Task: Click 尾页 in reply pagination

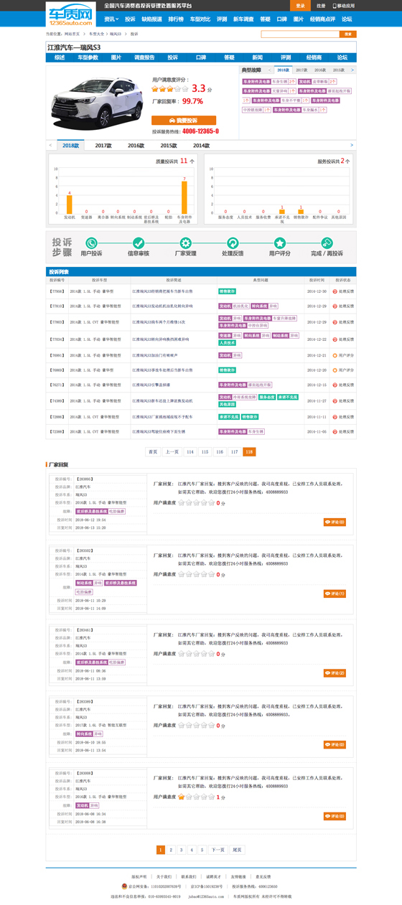Action: pos(237,850)
